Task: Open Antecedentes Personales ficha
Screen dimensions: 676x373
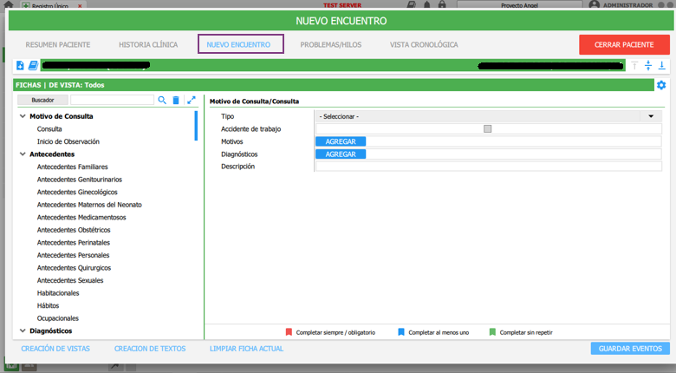Action: (74, 255)
